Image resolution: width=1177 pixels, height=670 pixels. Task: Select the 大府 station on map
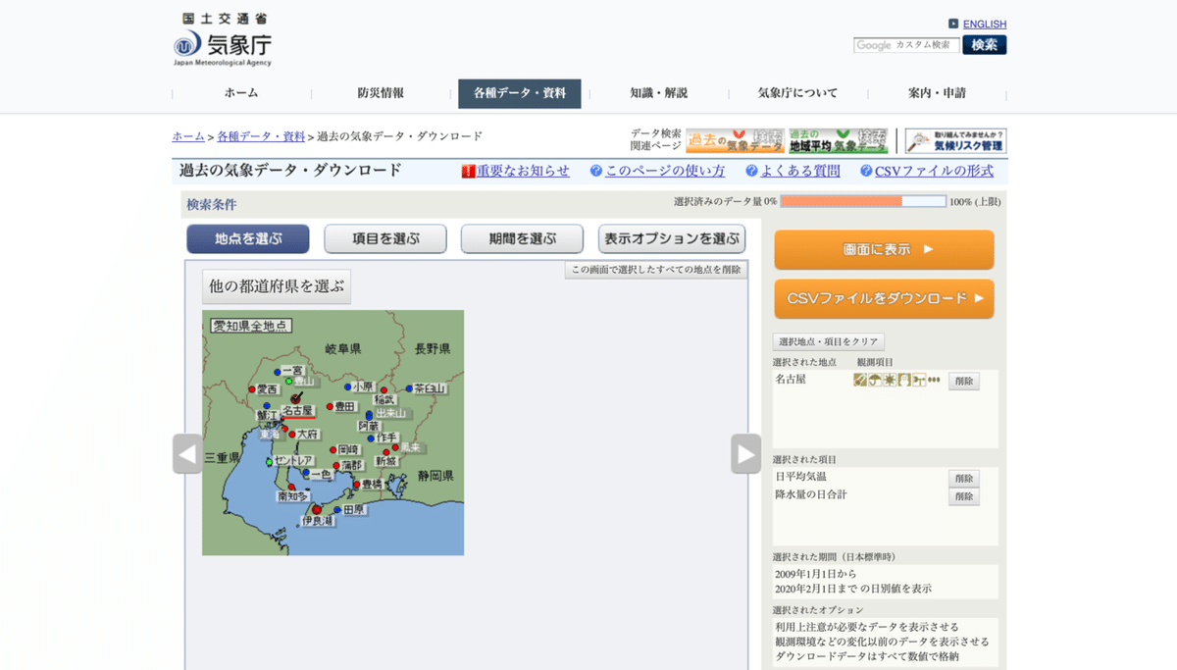tap(291, 435)
